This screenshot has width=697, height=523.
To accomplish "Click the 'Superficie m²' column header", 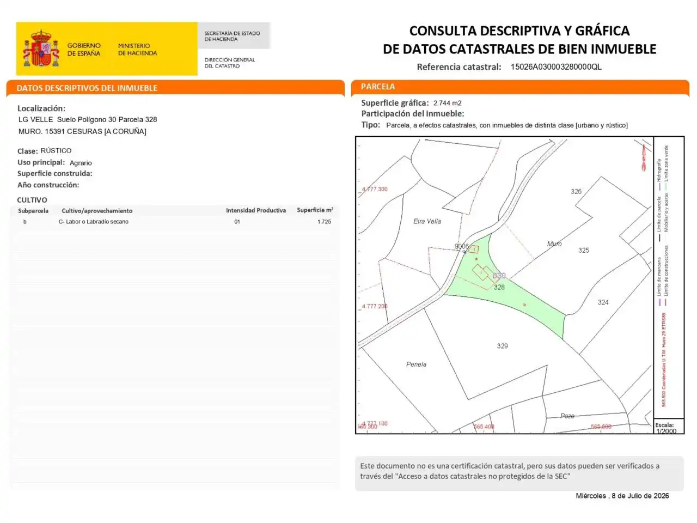I will click(x=315, y=210).
